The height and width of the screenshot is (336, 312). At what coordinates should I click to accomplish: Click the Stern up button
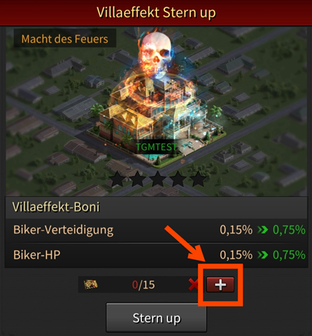click(x=156, y=318)
